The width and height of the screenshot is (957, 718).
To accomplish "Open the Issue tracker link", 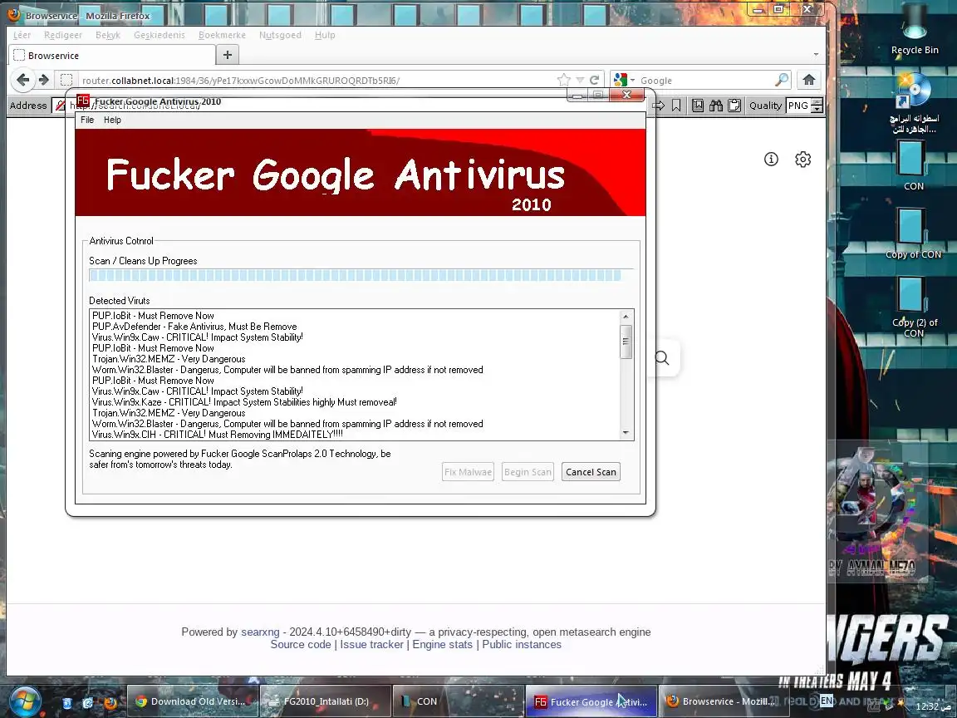I will (x=371, y=645).
